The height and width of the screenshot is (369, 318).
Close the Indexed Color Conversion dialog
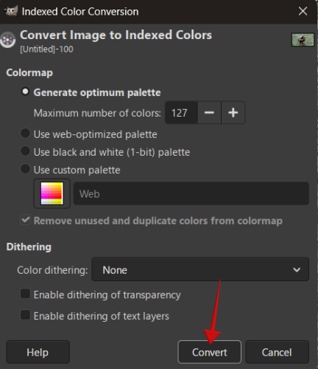point(303,11)
